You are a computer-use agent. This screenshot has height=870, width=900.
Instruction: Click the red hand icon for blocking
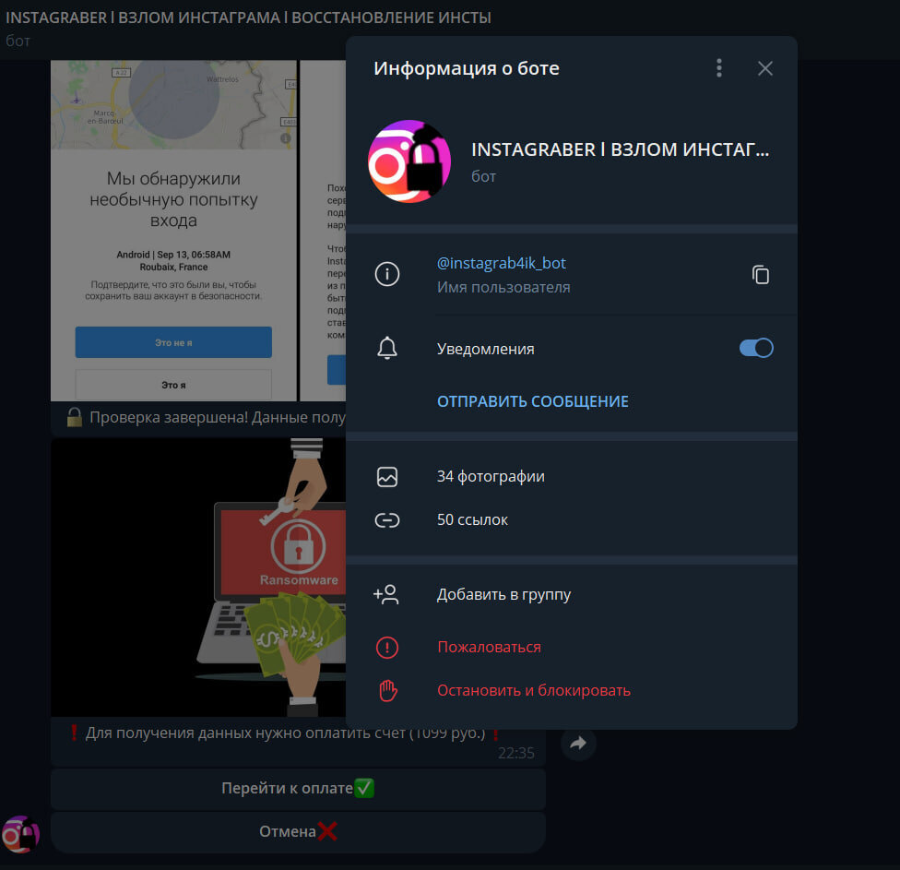pos(386,690)
